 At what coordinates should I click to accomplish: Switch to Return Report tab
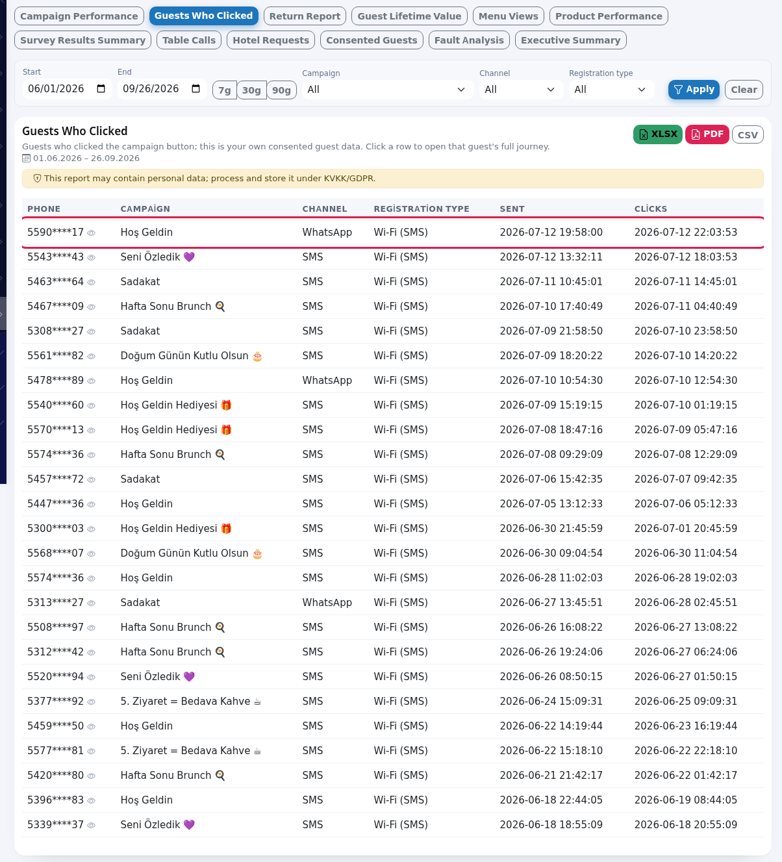305,16
